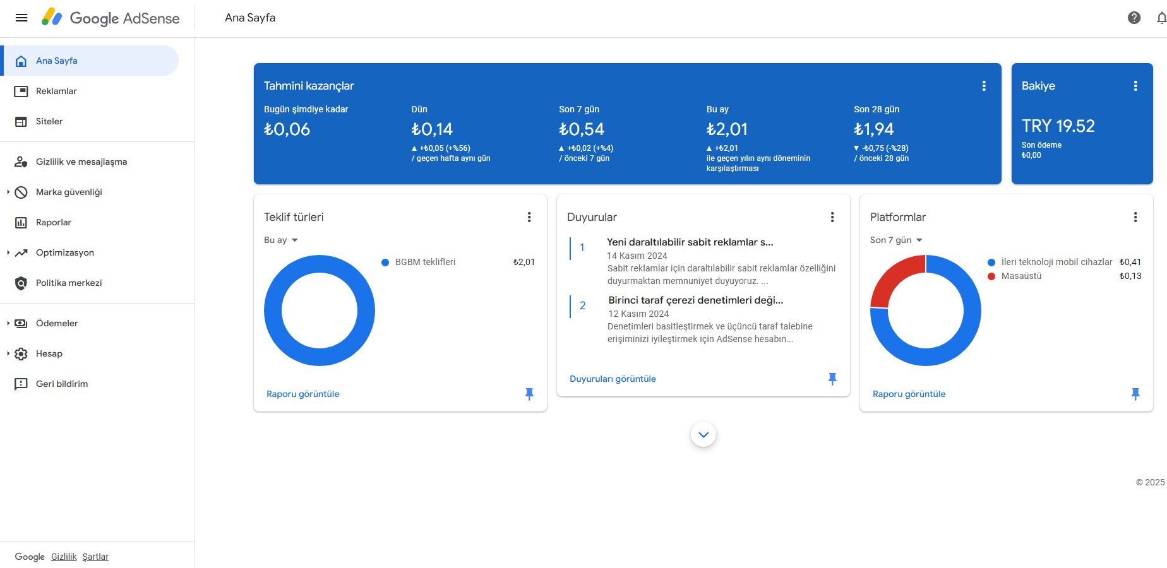This screenshot has width=1167, height=568.
Task: Open Teklif türleri three-dot menu
Action: [529, 217]
